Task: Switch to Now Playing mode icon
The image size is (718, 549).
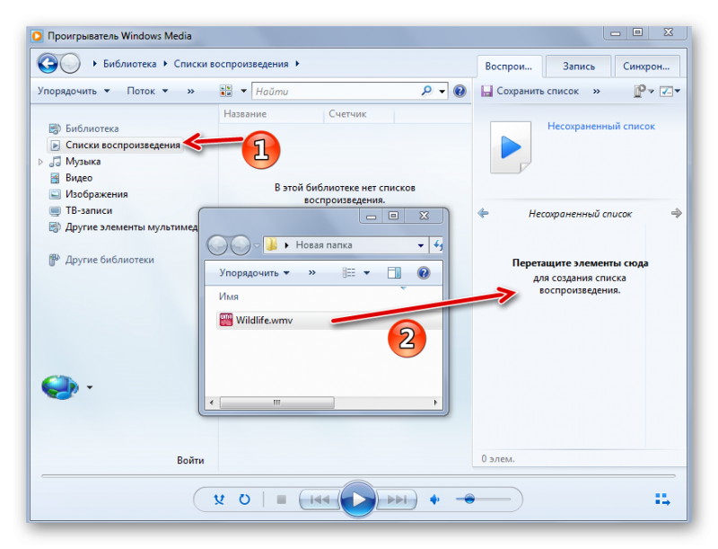Action: click(662, 500)
